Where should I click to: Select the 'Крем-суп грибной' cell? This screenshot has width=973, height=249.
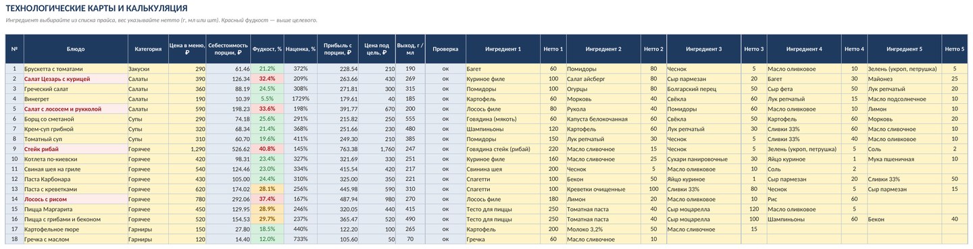point(76,129)
